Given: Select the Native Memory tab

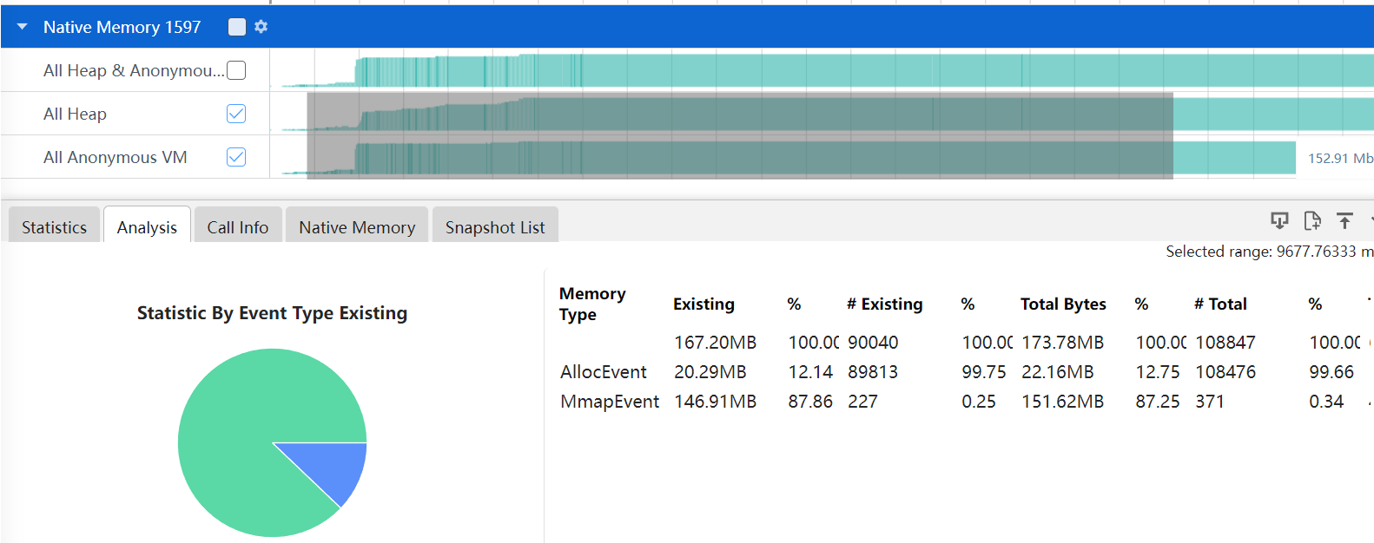Looking at the screenshot, I should pyautogui.click(x=356, y=227).
